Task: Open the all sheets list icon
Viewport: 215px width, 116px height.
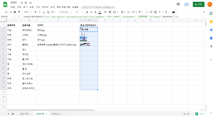Action: pyautogui.click(x=13, y=114)
